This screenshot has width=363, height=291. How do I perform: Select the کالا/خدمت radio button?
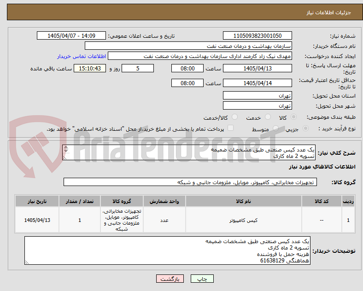tap(235, 117)
